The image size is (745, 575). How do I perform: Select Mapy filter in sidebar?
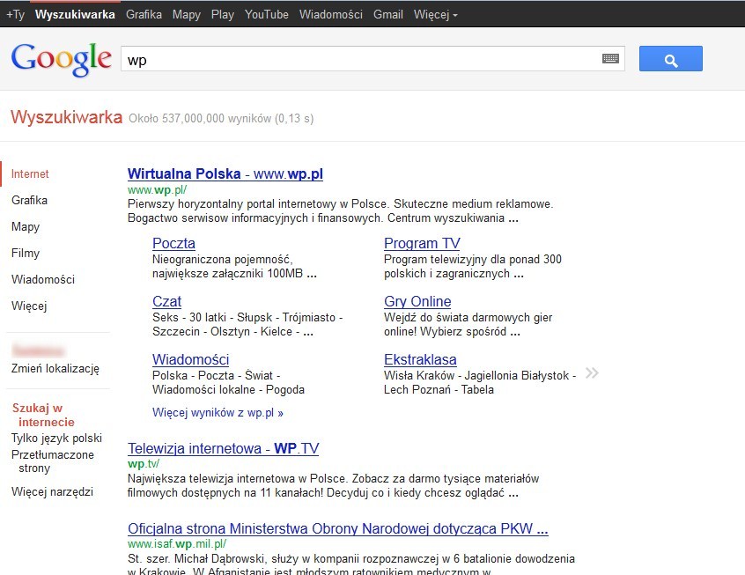point(26,226)
